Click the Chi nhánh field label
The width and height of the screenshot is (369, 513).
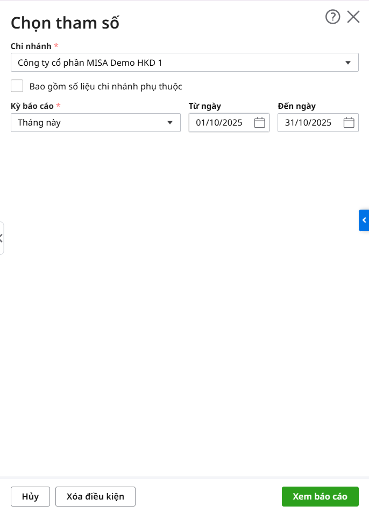[31, 46]
